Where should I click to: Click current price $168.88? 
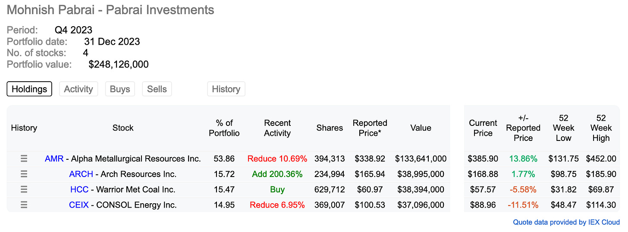point(483,174)
